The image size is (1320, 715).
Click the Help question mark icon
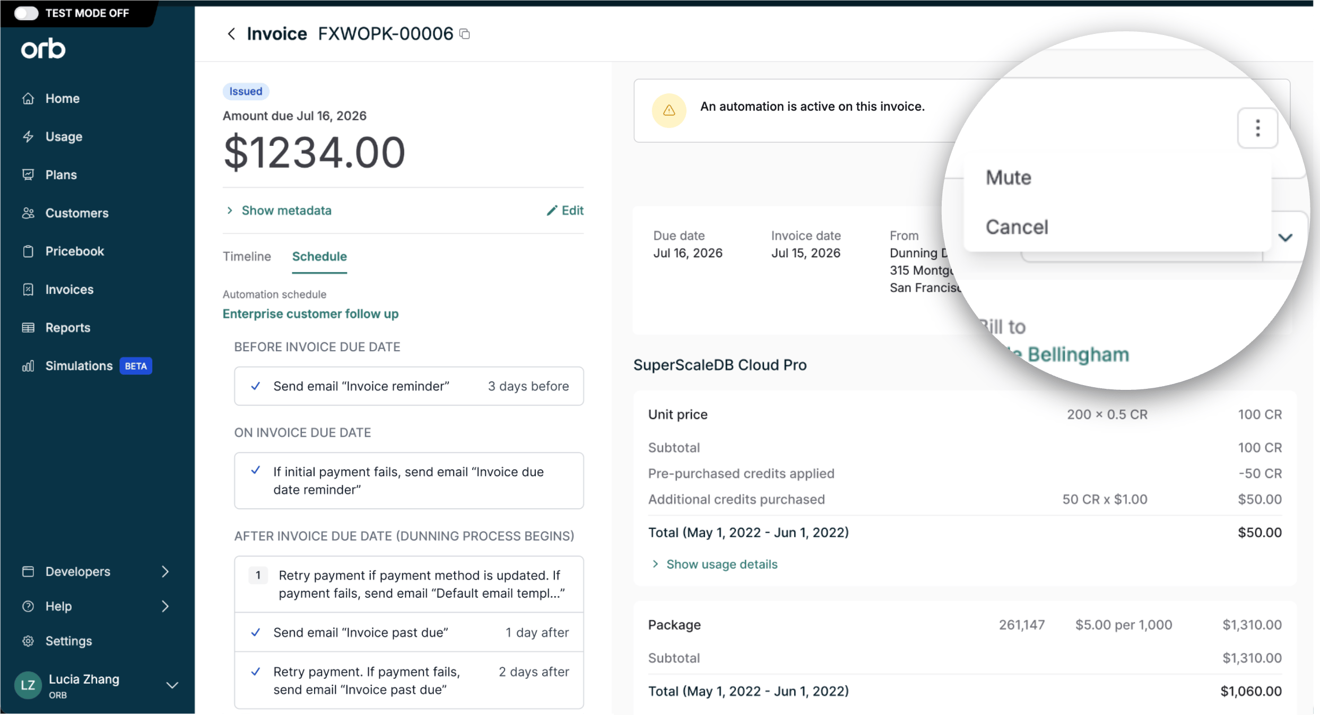28,606
